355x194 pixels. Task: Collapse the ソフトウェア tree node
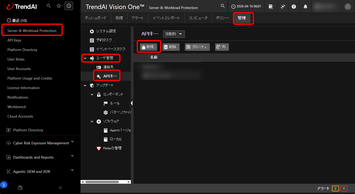click(x=92, y=122)
